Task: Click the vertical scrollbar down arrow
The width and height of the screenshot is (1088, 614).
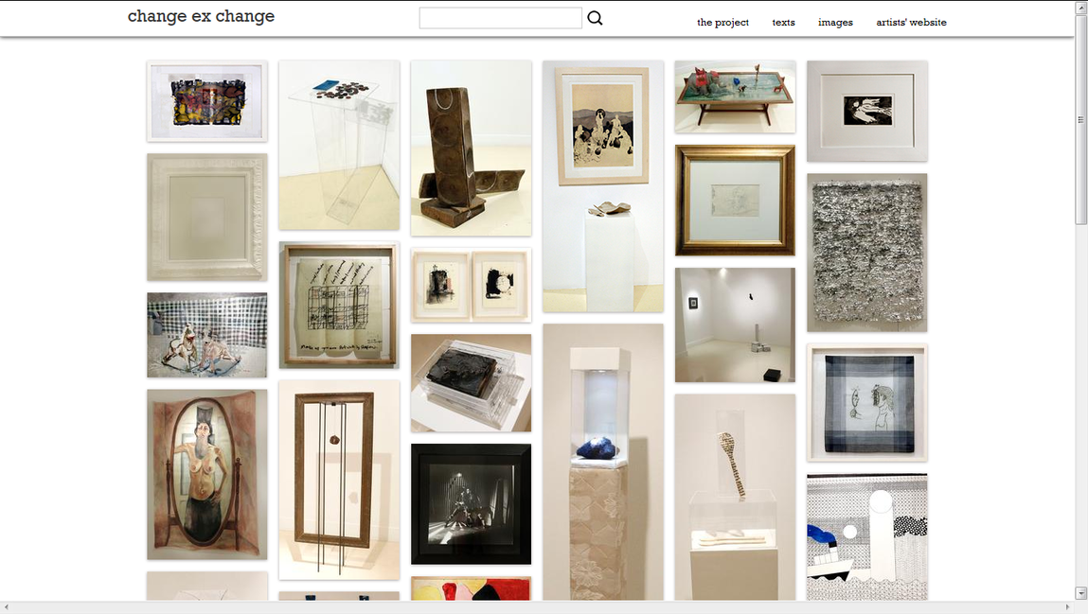Action: (x=1080, y=593)
